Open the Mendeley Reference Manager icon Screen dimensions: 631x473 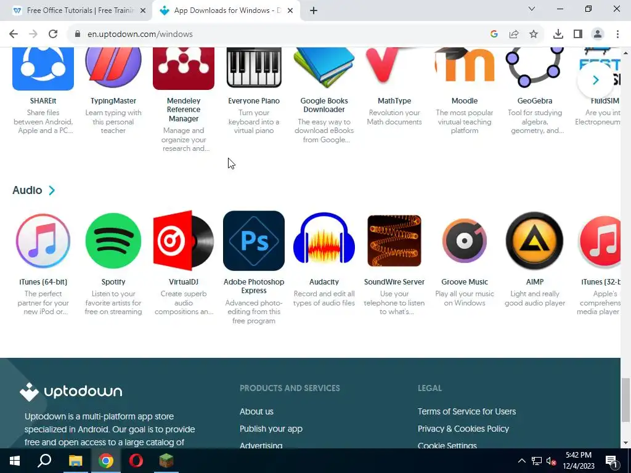click(x=184, y=68)
